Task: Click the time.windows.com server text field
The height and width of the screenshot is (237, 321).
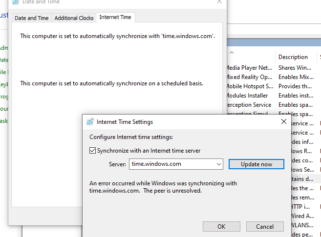Action: coord(171,164)
